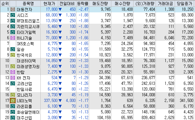This screenshot has width=195, height=120.
Task: Click the 신 badge beside 고려산업
Action: click(12, 84)
